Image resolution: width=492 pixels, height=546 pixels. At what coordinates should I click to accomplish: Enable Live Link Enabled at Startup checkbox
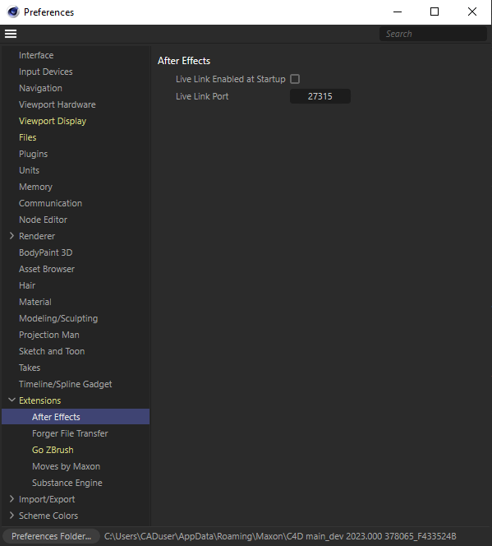point(295,79)
